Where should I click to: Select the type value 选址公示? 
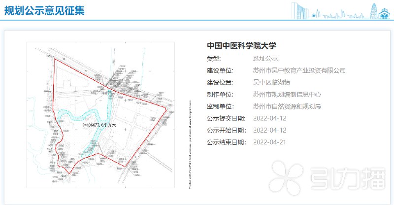click(265, 59)
